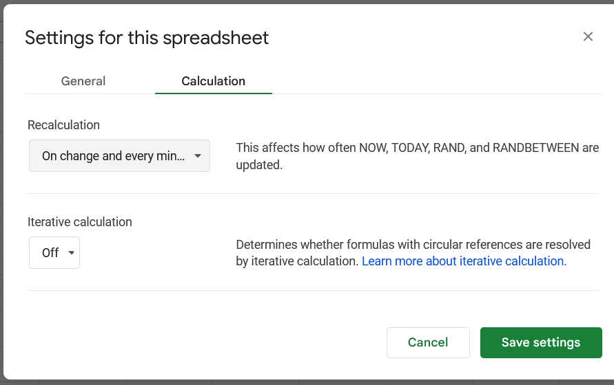Click the arrow beside Off
The height and width of the screenshot is (385, 614).
[x=71, y=253]
